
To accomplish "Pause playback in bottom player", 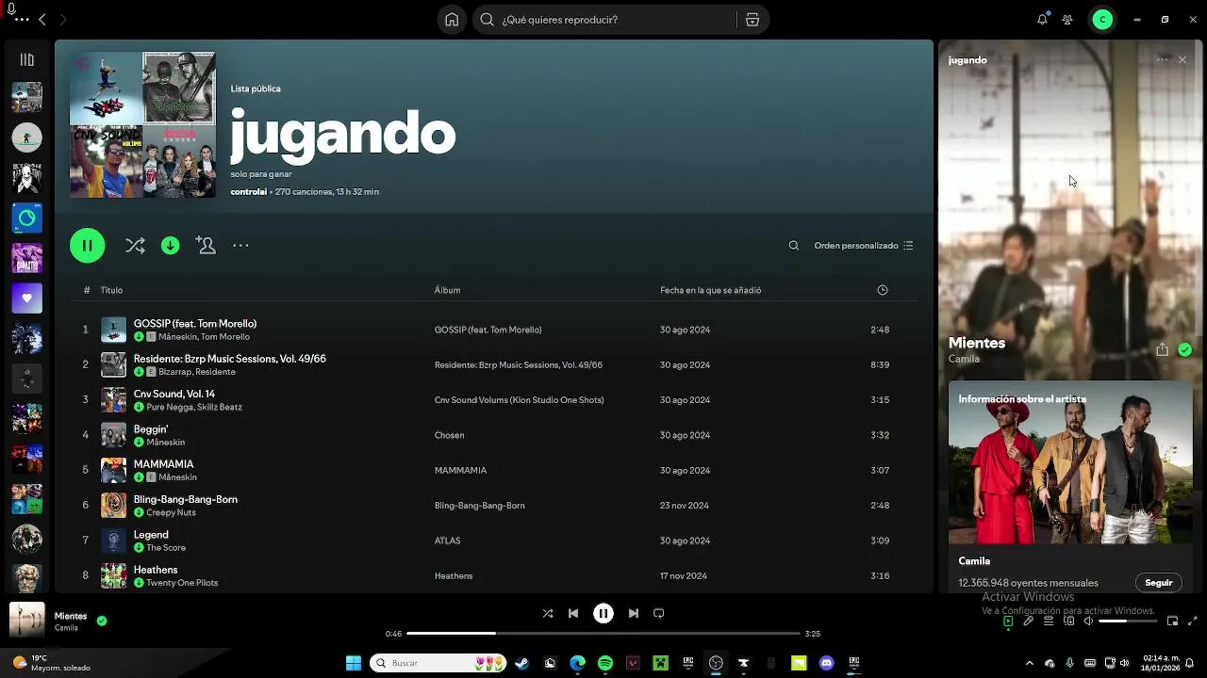I will pyautogui.click(x=603, y=613).
